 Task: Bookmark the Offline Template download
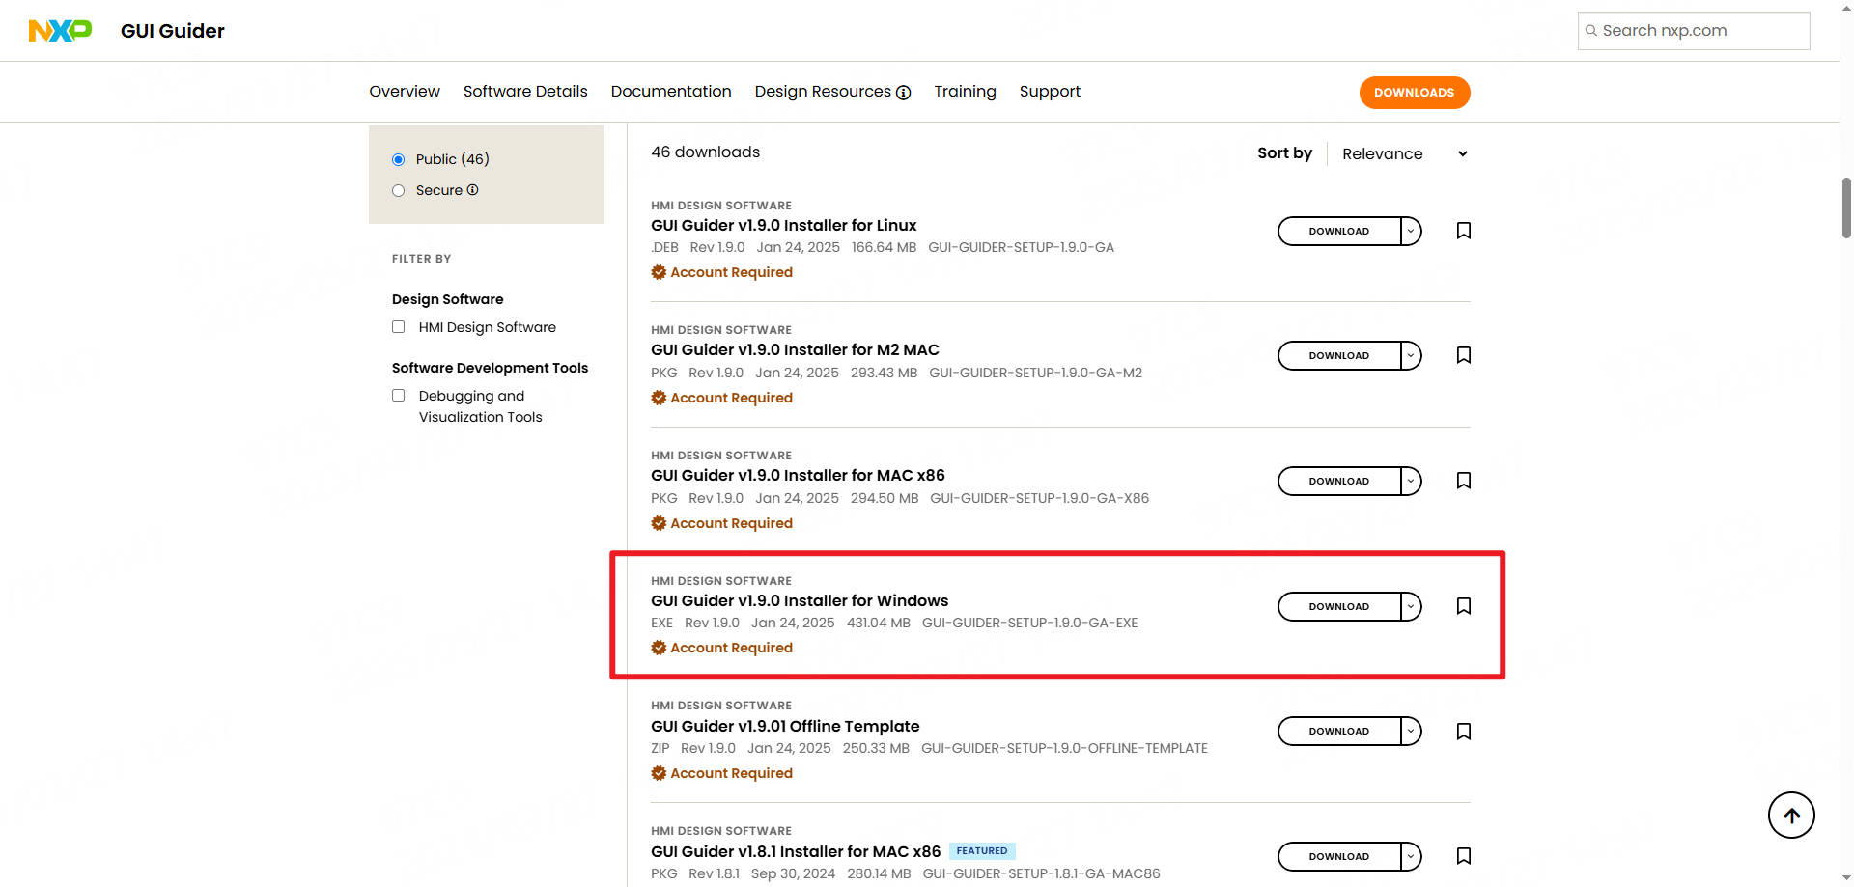click(1463, 732)
